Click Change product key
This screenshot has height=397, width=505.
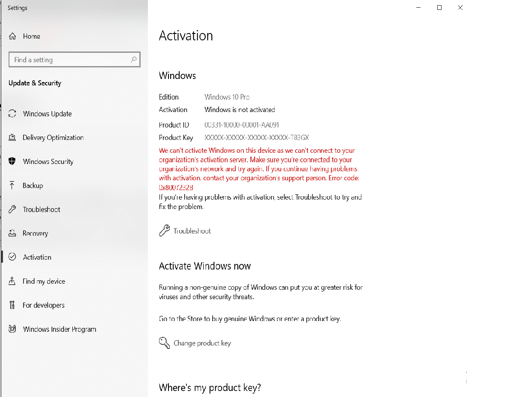[x=202, y=343]
